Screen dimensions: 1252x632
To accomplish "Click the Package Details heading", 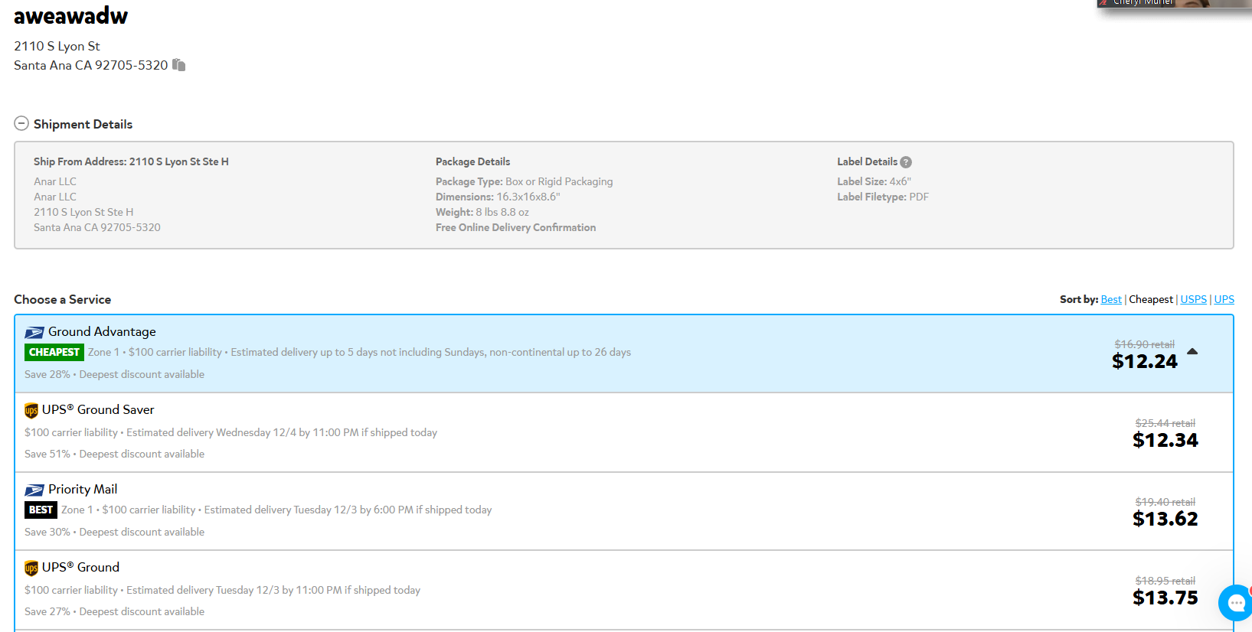I will pyautogui.click(x=472, y=161).
